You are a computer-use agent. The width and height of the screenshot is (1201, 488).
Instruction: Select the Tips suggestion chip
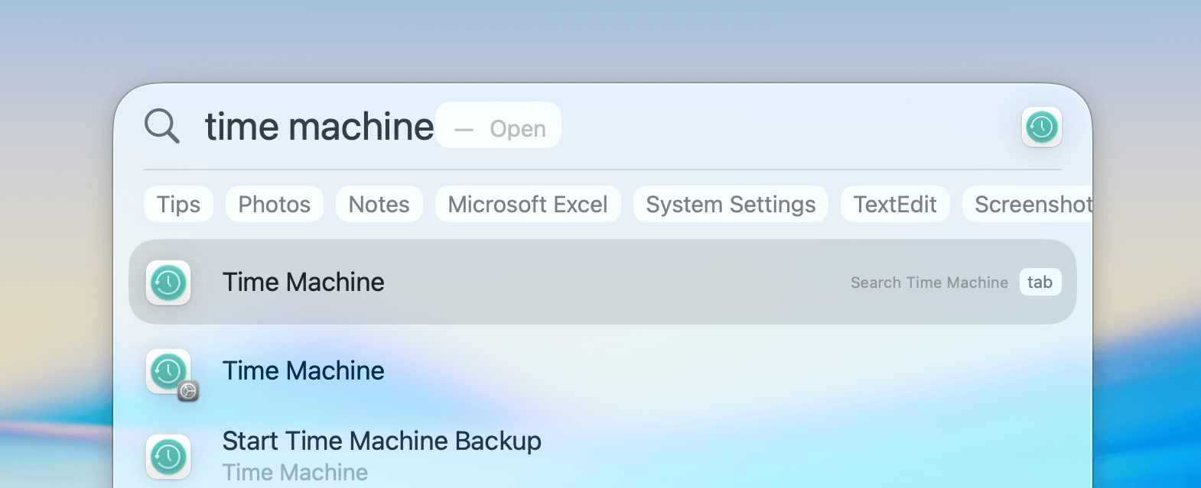pyautogui.click(x=178, y=204)
